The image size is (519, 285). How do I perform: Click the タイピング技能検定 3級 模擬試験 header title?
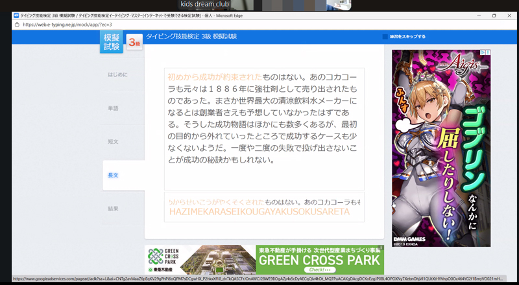pyautogui.click(x=191, y=36)
